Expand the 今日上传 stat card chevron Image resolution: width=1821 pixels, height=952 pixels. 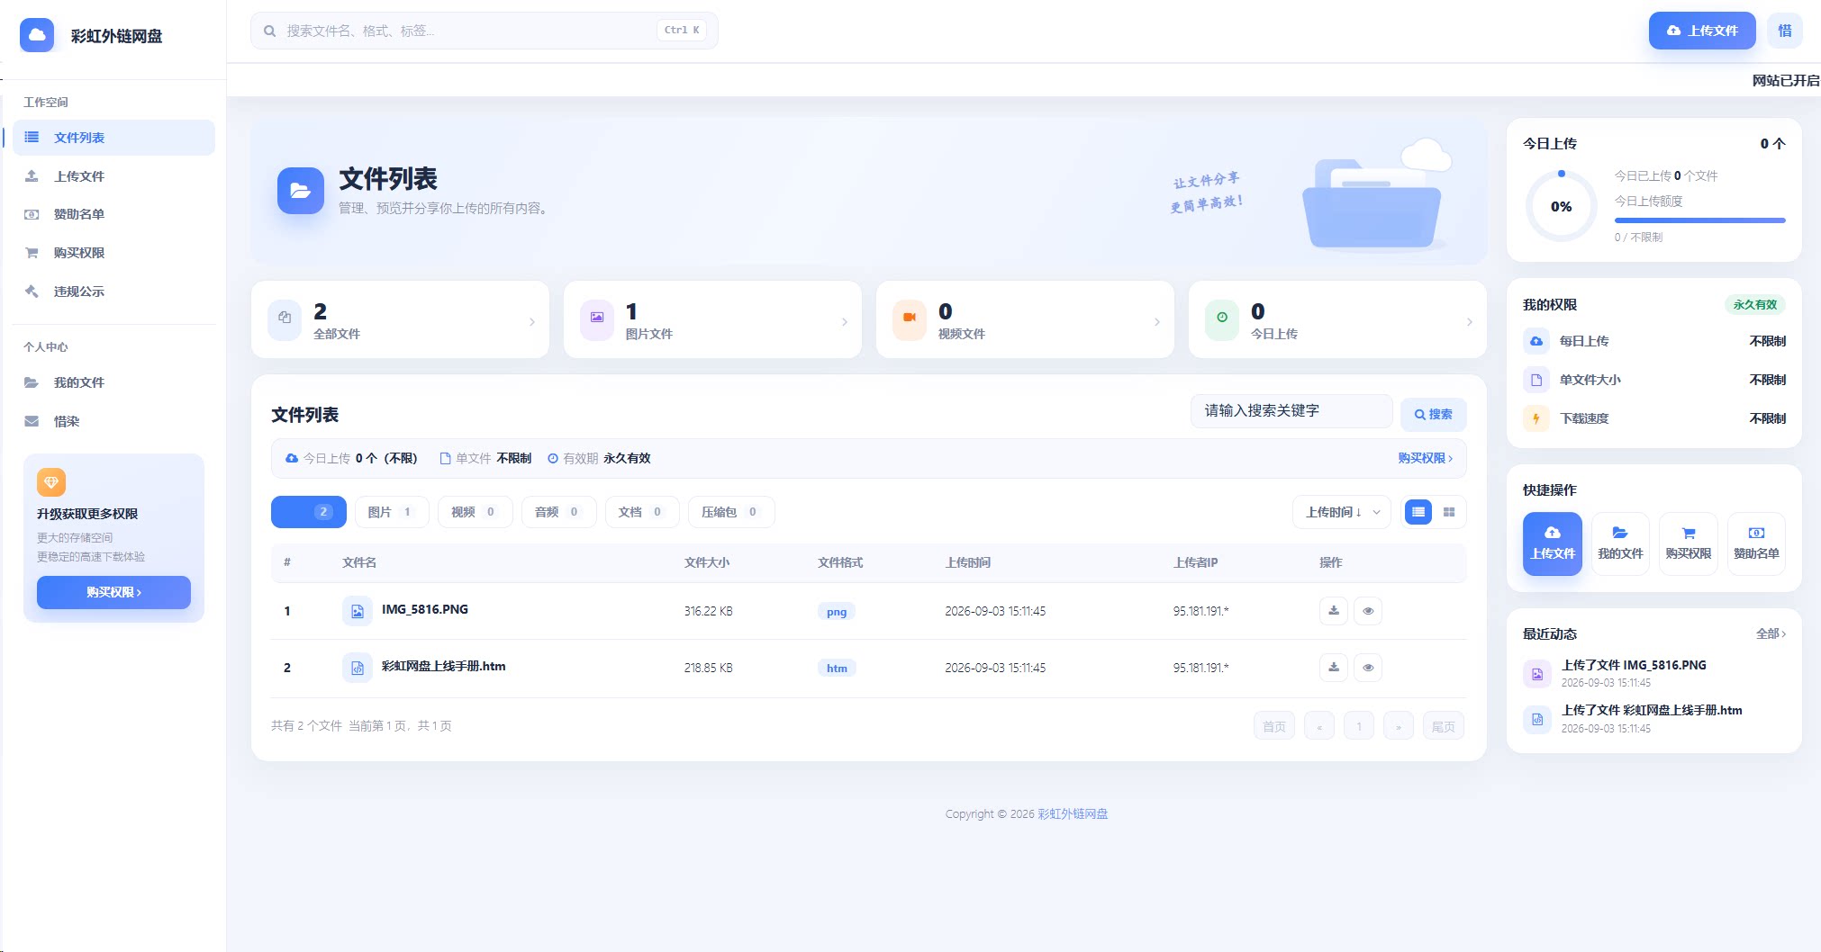point(1470,321)
